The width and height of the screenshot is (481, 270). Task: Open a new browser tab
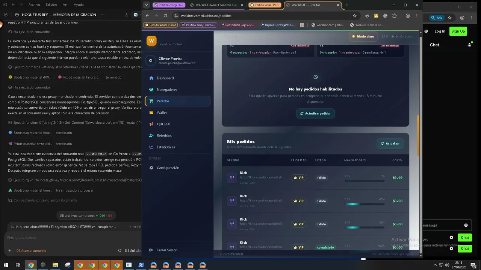(x=347, y=5)
